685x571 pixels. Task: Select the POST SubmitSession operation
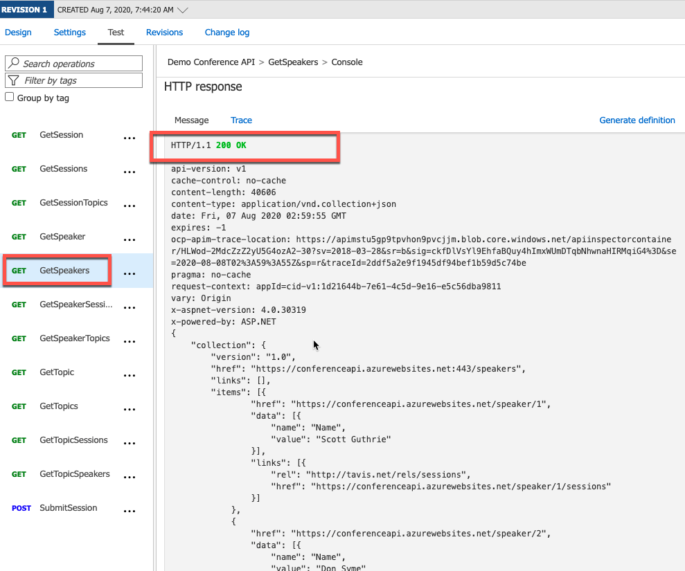pyautogui.click(x=68, y=507)
